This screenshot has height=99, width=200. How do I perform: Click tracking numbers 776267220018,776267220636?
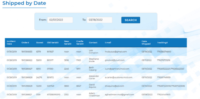[171, 86]
